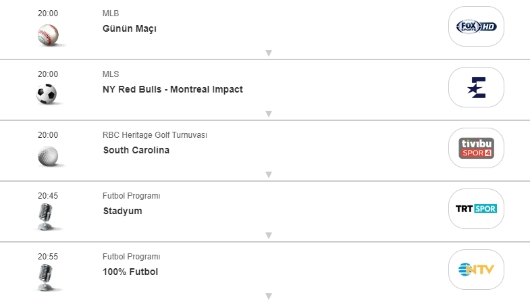Open the Fox Sports HD channel logo

[477, 26]
